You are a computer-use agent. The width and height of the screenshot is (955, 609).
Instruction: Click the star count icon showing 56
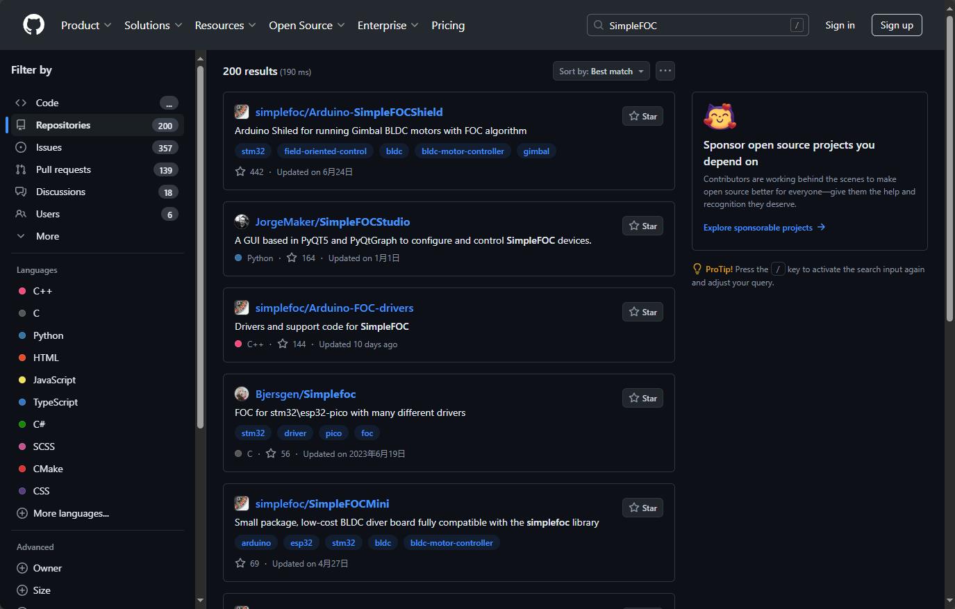pos(271,453)
